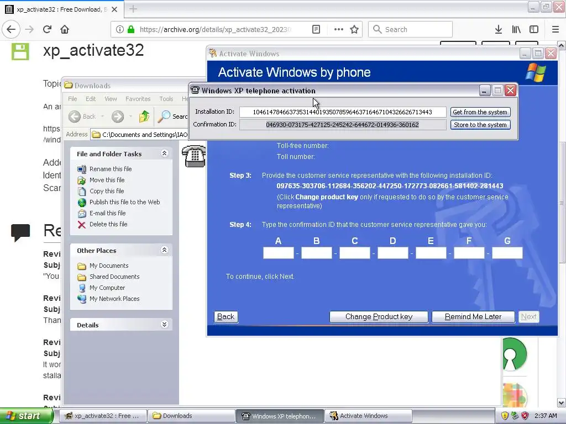Click page scrollbar down arrow
The width and height of the screenshot is (566, 424).
562,402
